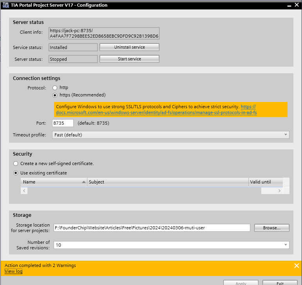
Task: Click the View log link
Action: click(x=13, y=271)
